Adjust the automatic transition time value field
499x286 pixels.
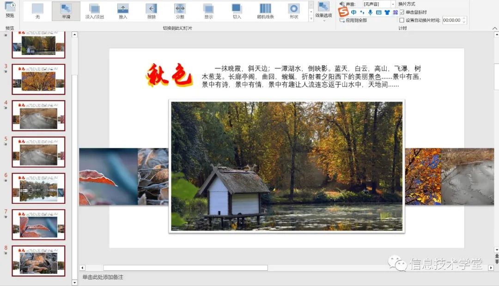pos(452,20)
